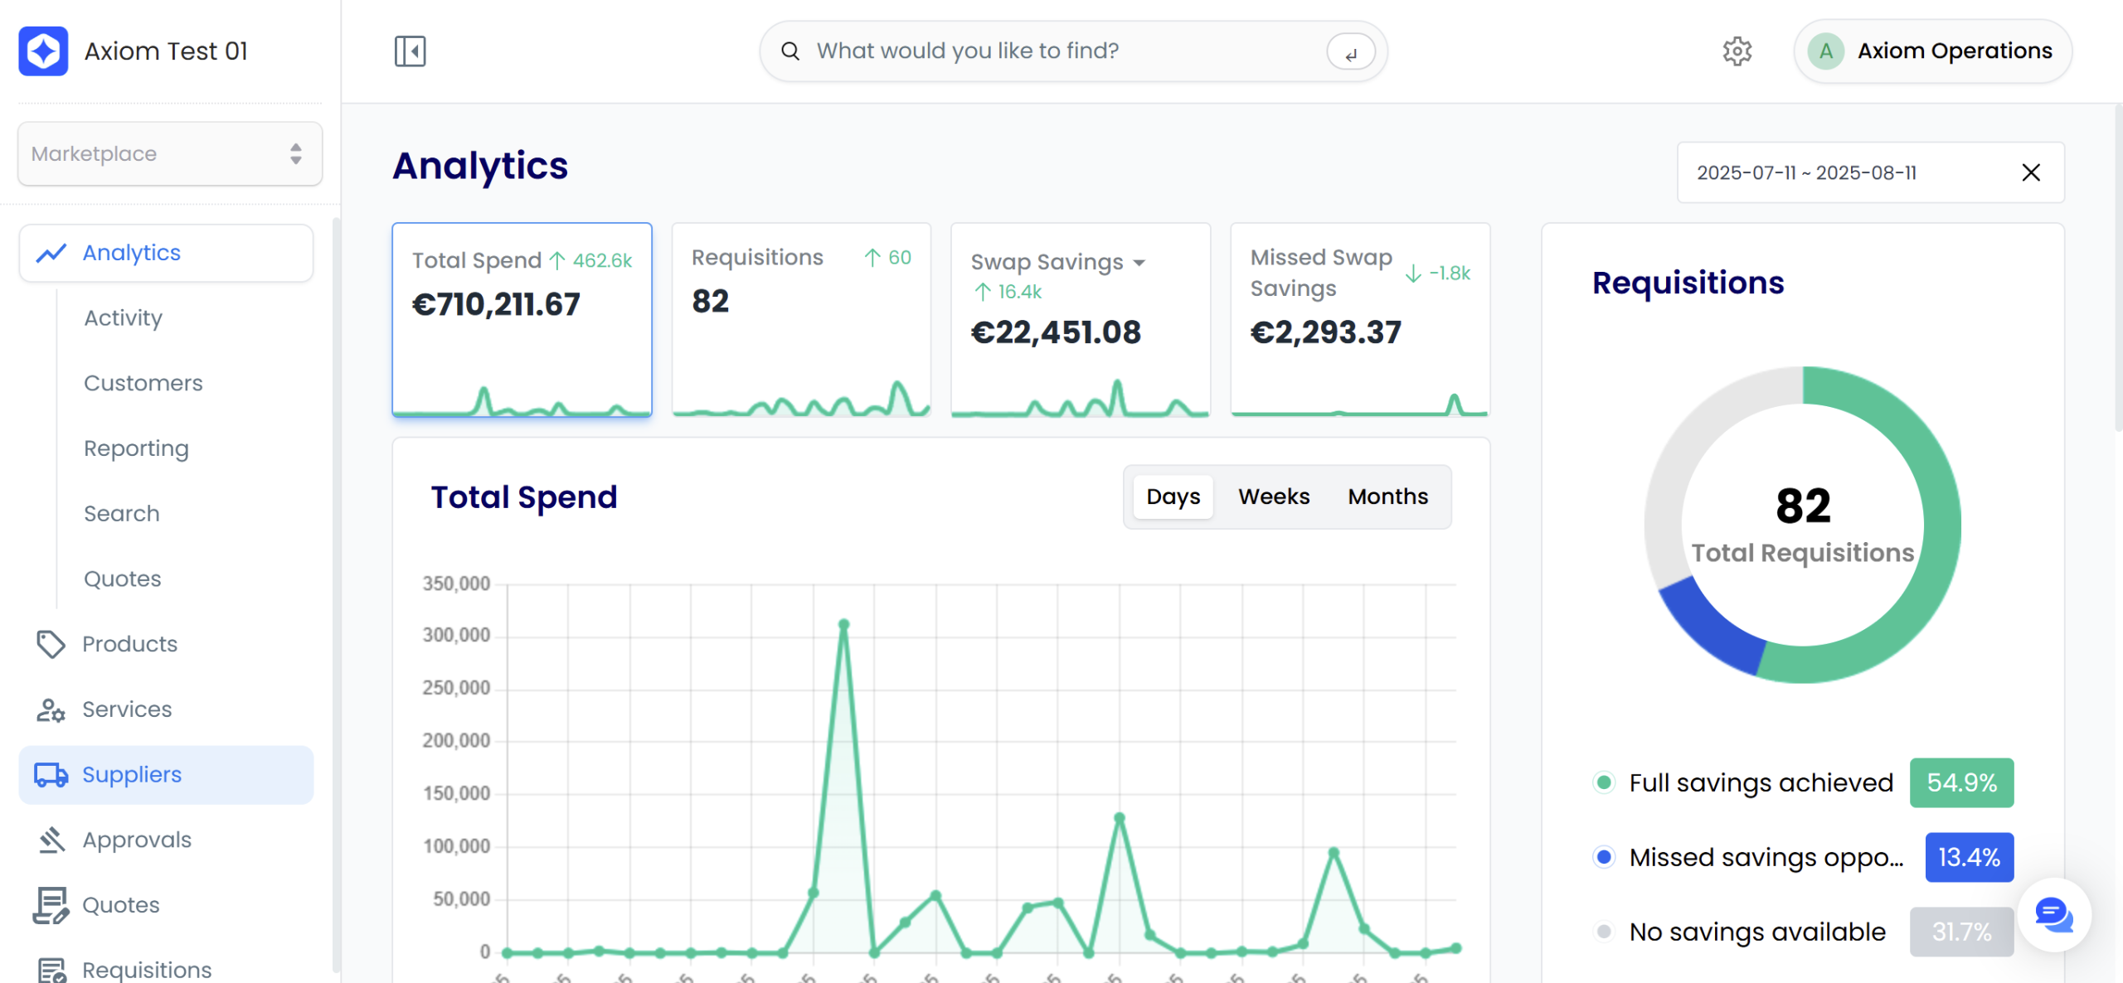Clear the date range filter

click(2030, 172)
